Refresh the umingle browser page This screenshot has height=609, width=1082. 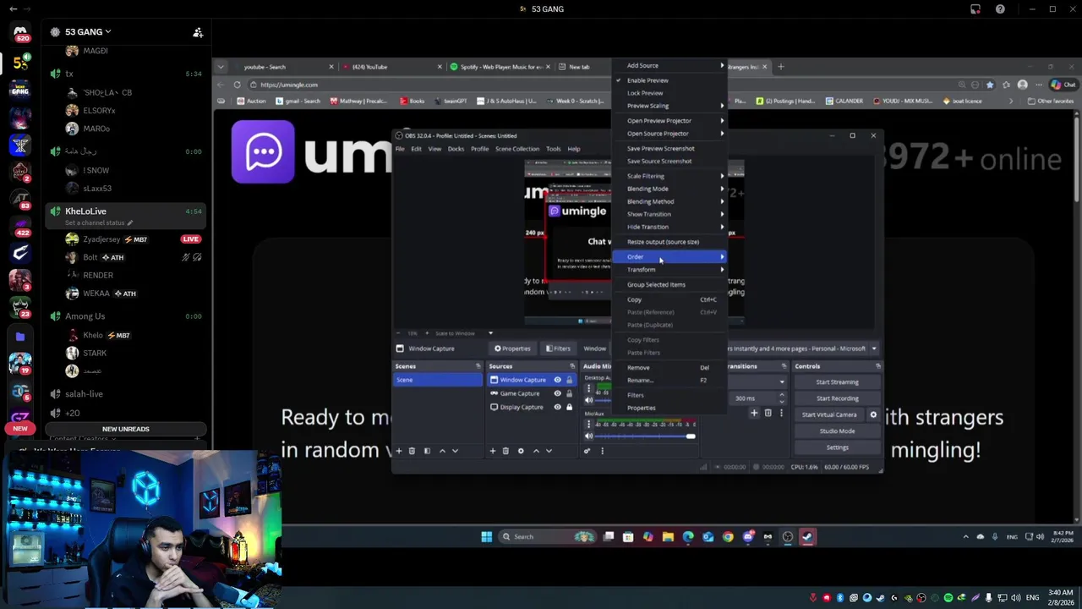click(238, 85)
